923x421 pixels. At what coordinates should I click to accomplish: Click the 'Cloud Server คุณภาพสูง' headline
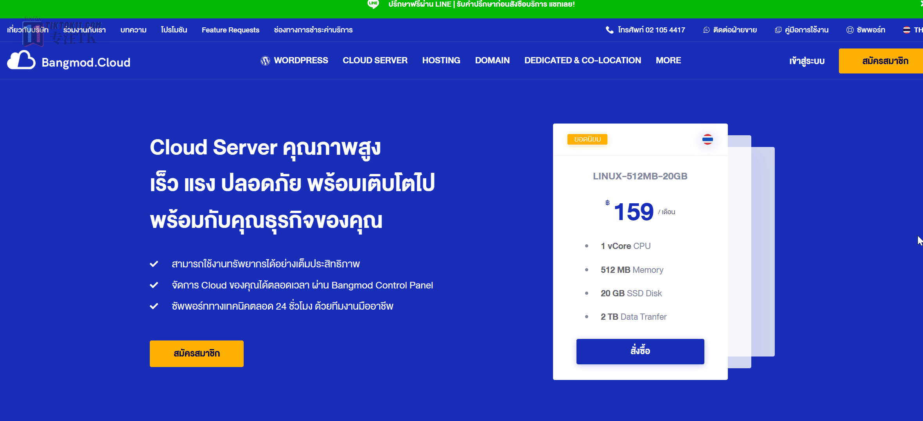[265, 148]
